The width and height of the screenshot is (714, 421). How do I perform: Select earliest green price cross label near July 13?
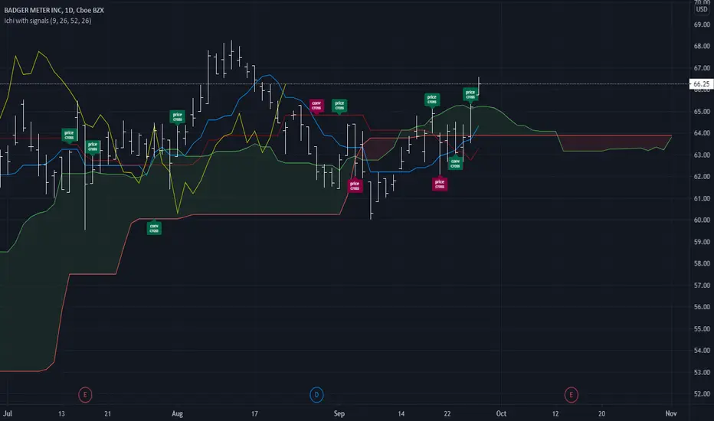(x=69, y=135)
